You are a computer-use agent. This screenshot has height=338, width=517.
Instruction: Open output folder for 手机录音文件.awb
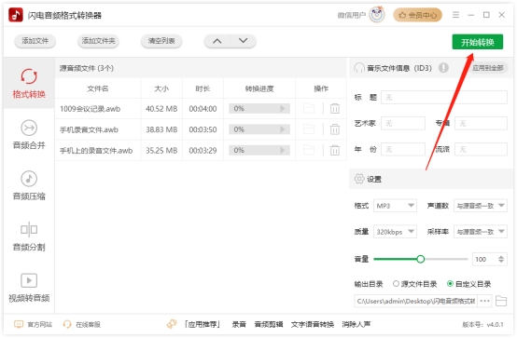309,129
